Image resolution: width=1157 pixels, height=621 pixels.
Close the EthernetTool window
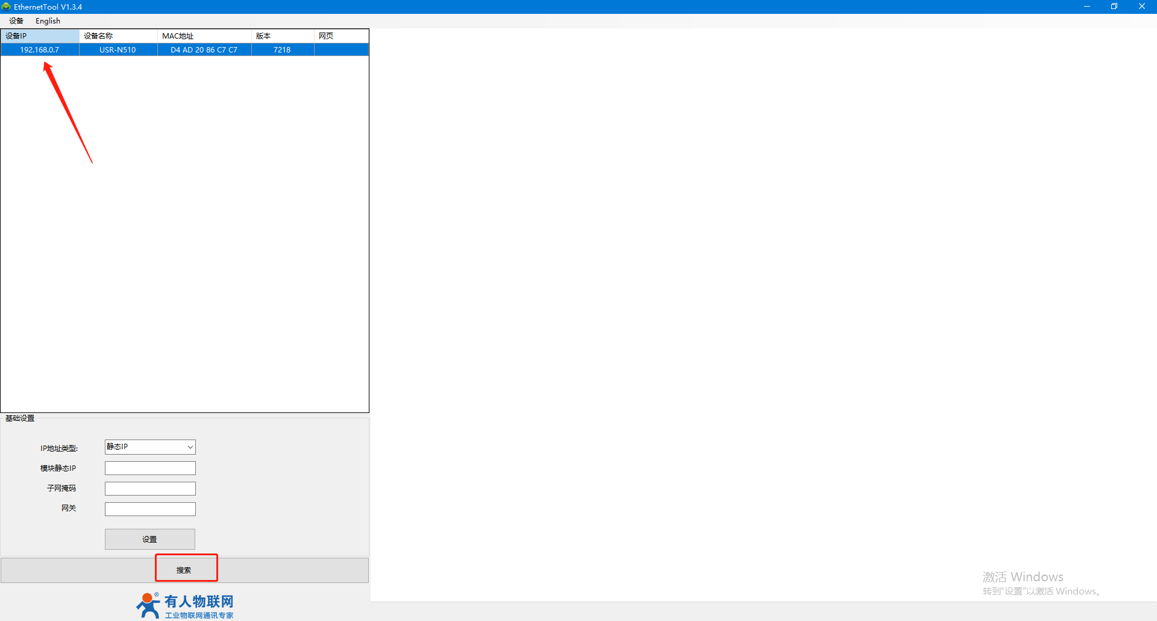click(1142, 7)
